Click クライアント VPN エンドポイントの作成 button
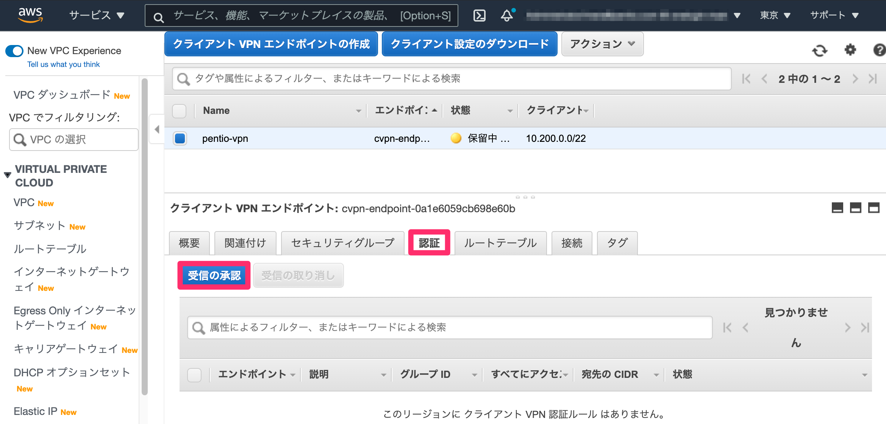 click(271, 44)
